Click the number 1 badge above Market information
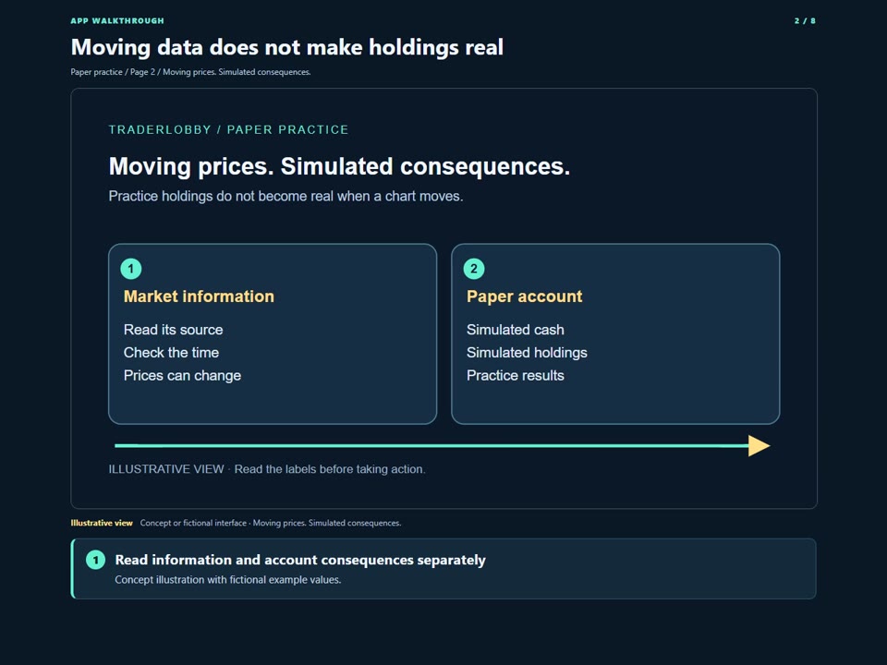 (130, 269)
